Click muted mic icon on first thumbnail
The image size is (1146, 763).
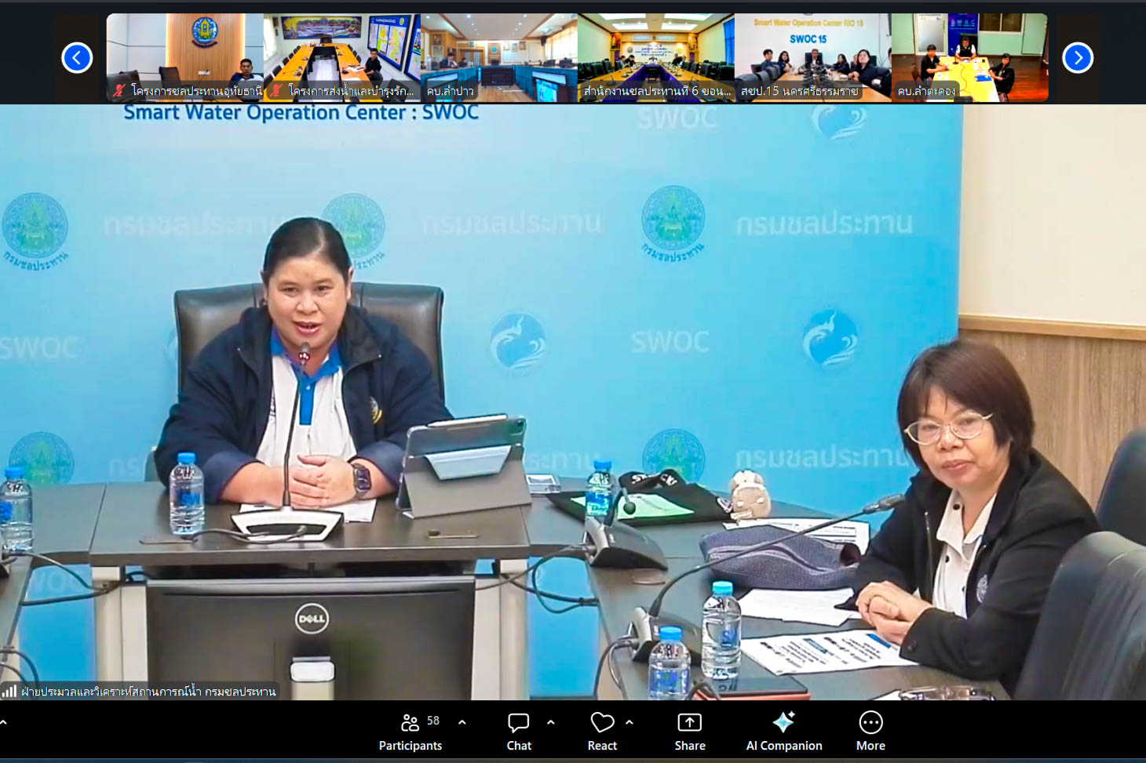pyautogui.click(x=119, y=91)
